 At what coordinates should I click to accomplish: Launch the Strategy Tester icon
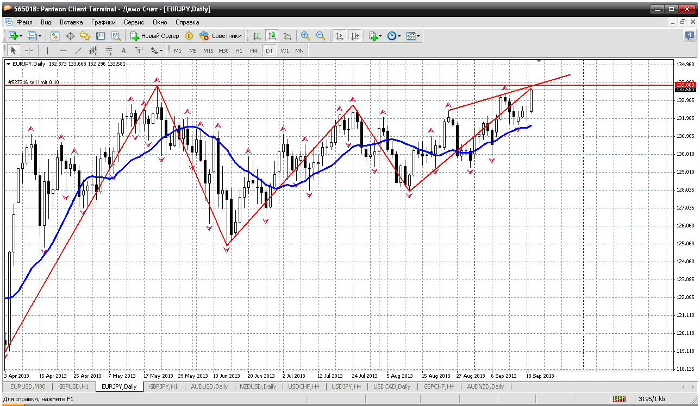click(x=116, y=36)
